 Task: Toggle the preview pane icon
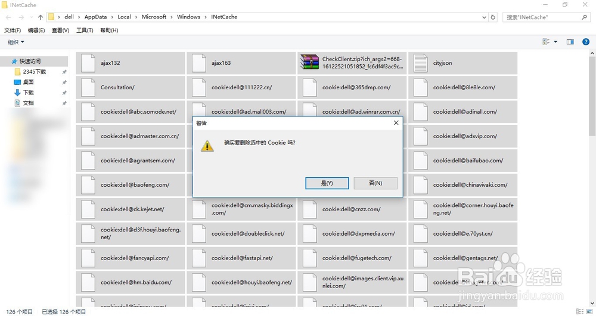pos(570,42)
